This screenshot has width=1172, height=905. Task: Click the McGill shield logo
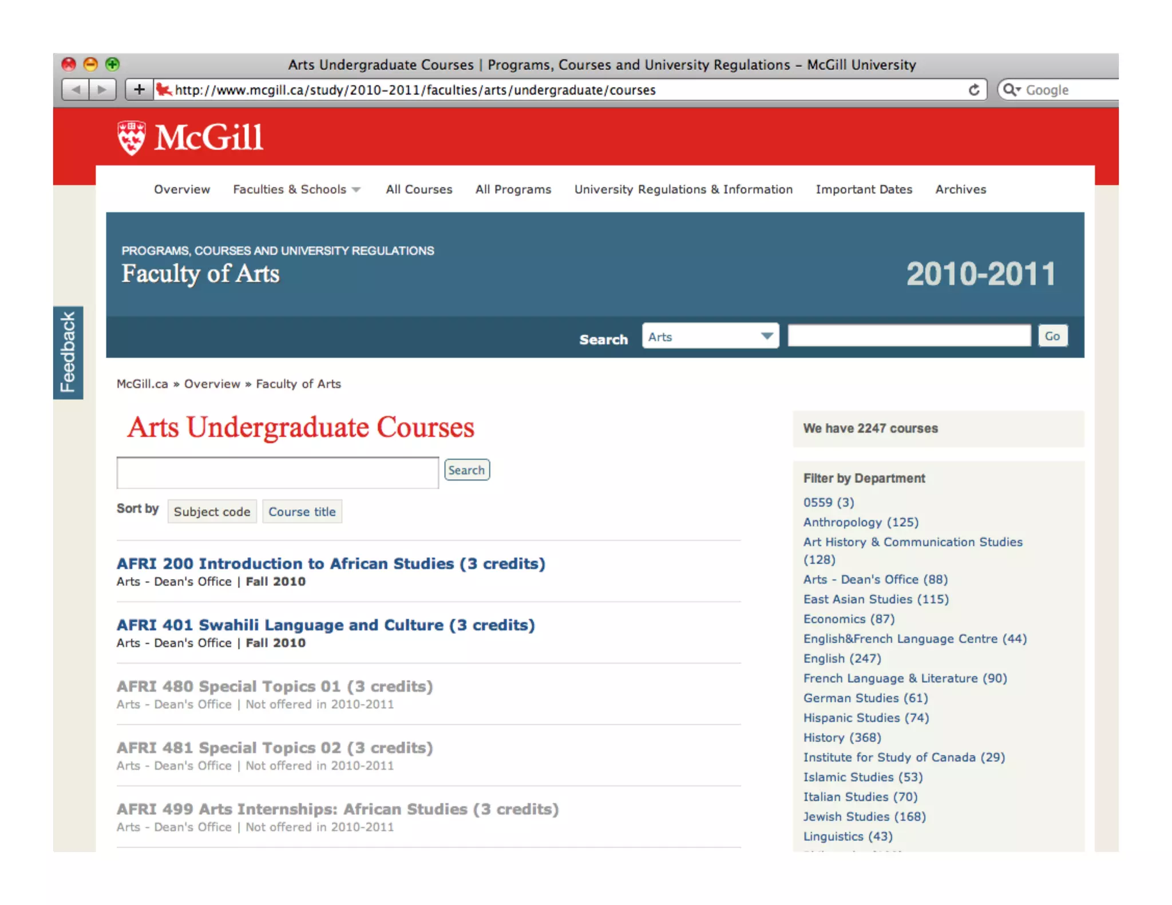pyautogui.click(x=132, y=138)
